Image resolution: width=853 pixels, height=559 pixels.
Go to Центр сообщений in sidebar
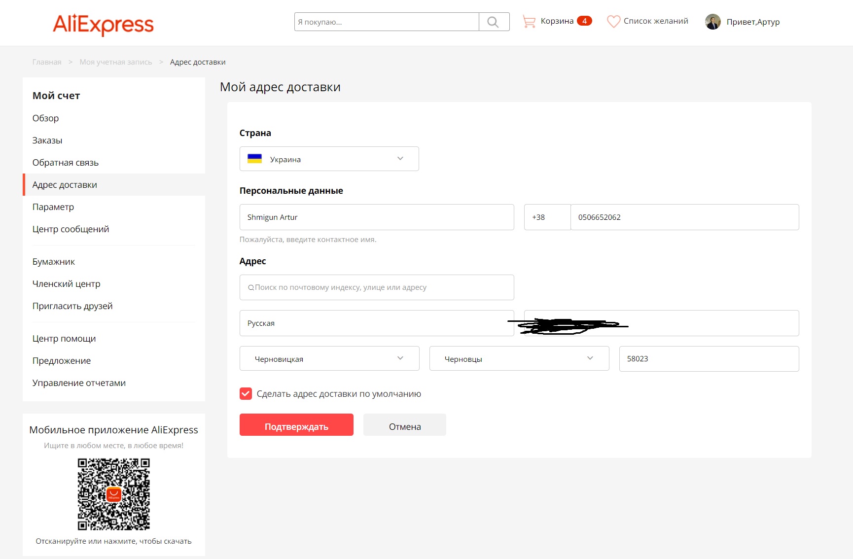71,229
